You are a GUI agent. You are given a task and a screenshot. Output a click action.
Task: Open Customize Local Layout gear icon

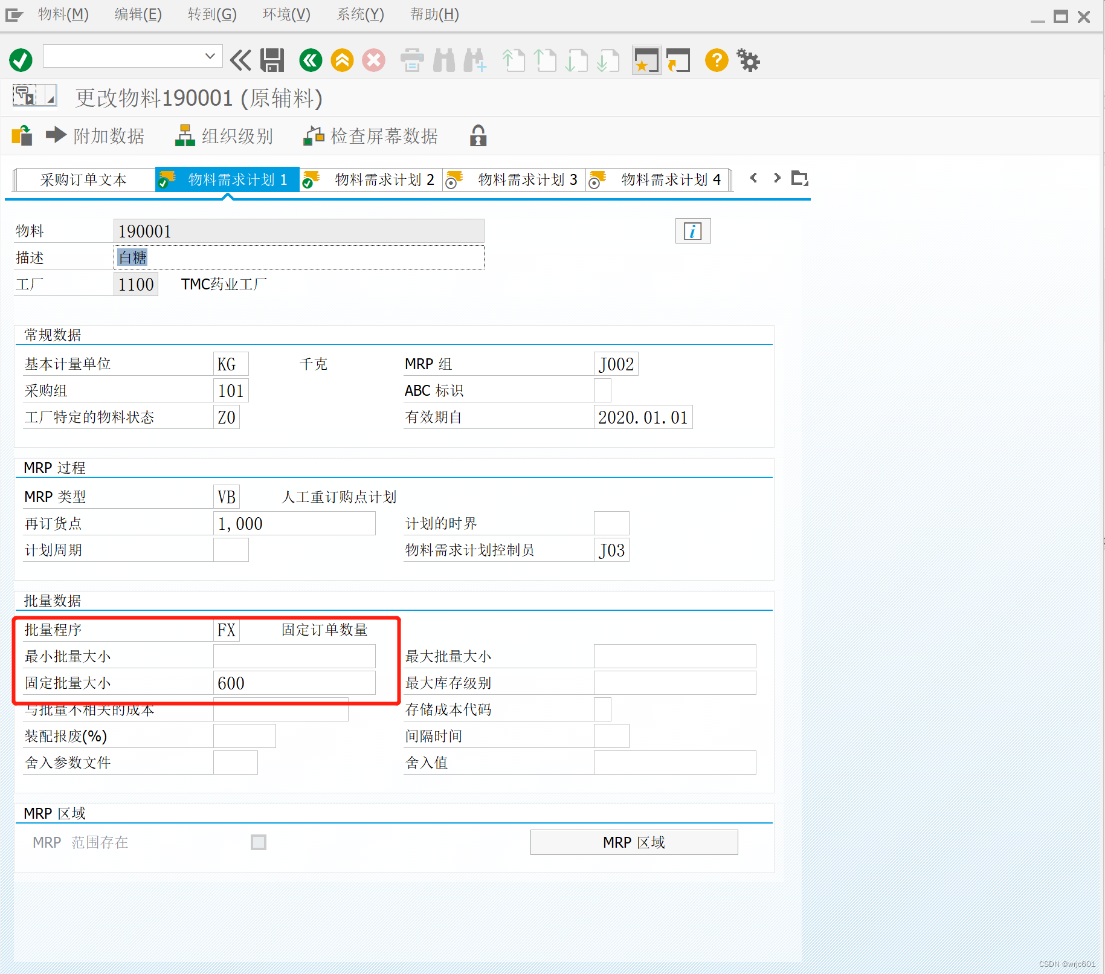749,60
